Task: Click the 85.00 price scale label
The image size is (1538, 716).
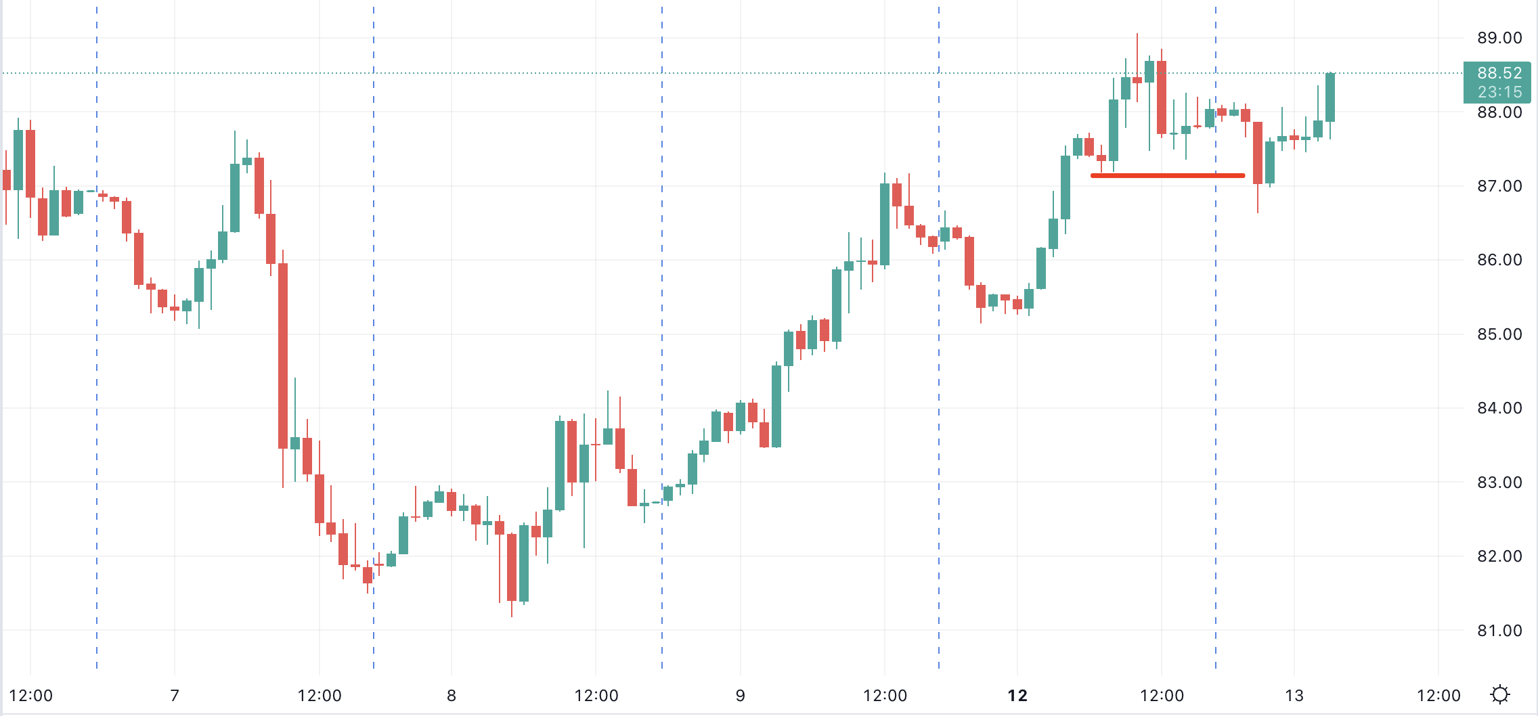Action: pyautogui.click(x=1499, y=334)
